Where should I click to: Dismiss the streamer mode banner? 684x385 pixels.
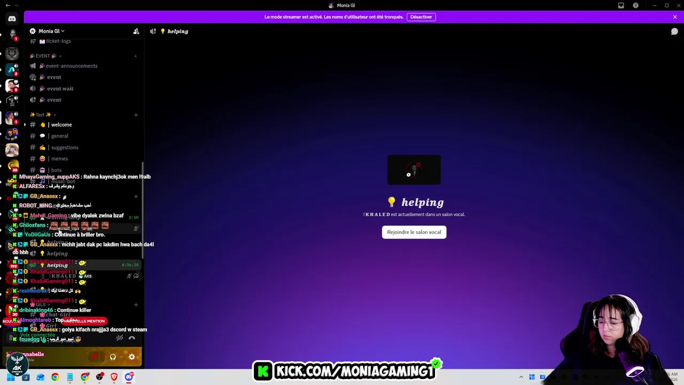pyautogui.click(x=675, y=17)
